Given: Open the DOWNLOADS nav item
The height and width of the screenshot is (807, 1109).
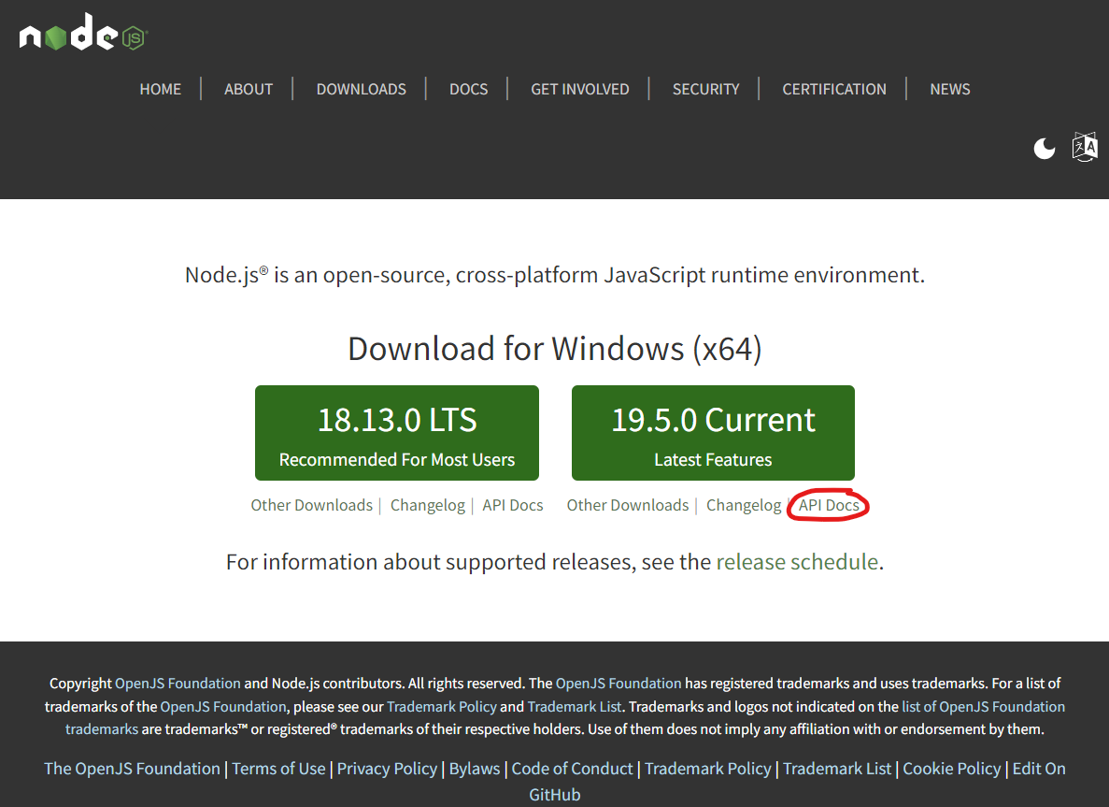Looking at the screenshot, I should 362,89.
